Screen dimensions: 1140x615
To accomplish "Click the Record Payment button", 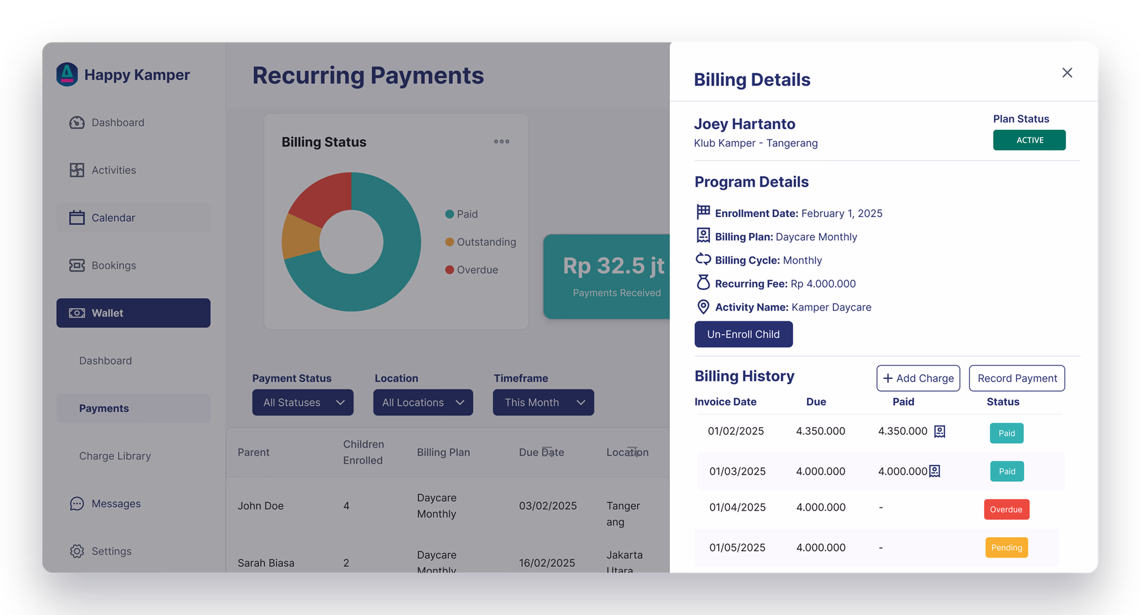I will (1017, 378).
